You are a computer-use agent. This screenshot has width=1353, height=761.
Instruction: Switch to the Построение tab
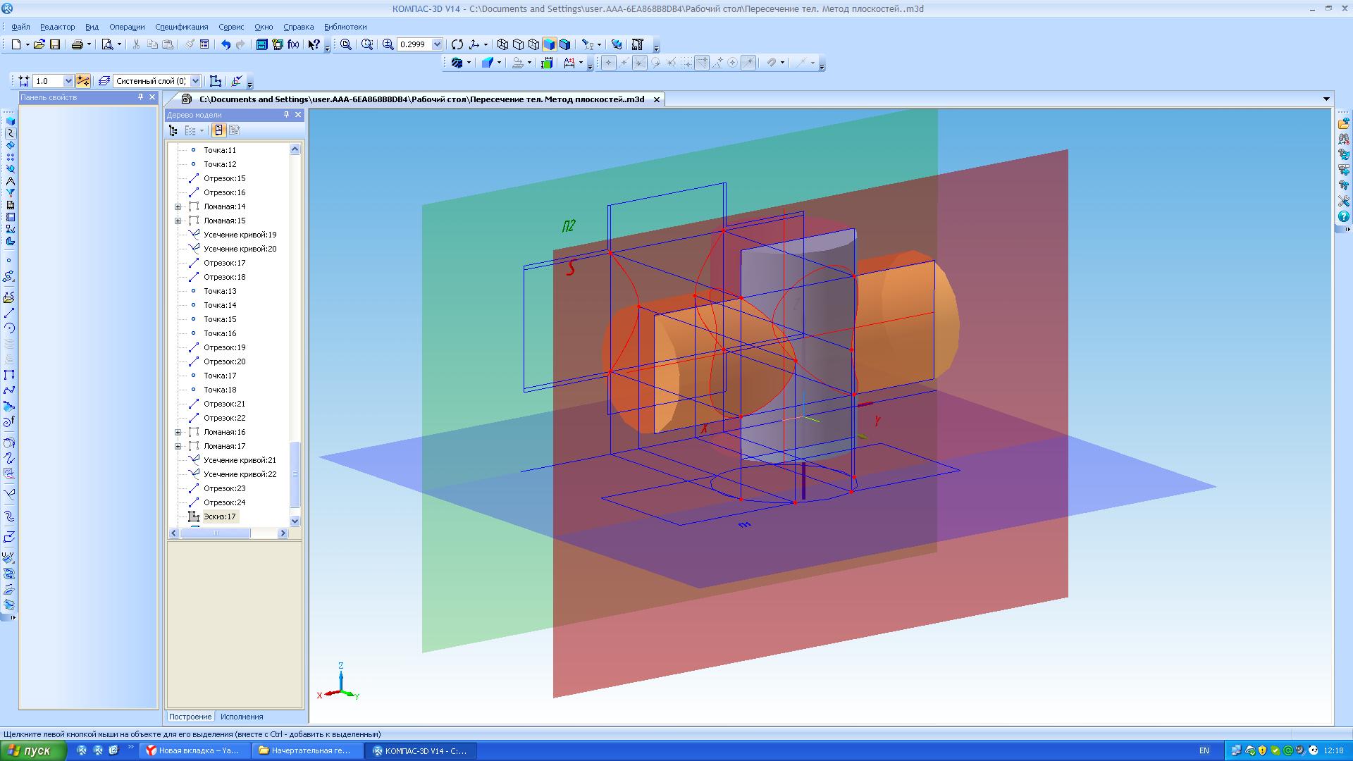click(190, 717)
